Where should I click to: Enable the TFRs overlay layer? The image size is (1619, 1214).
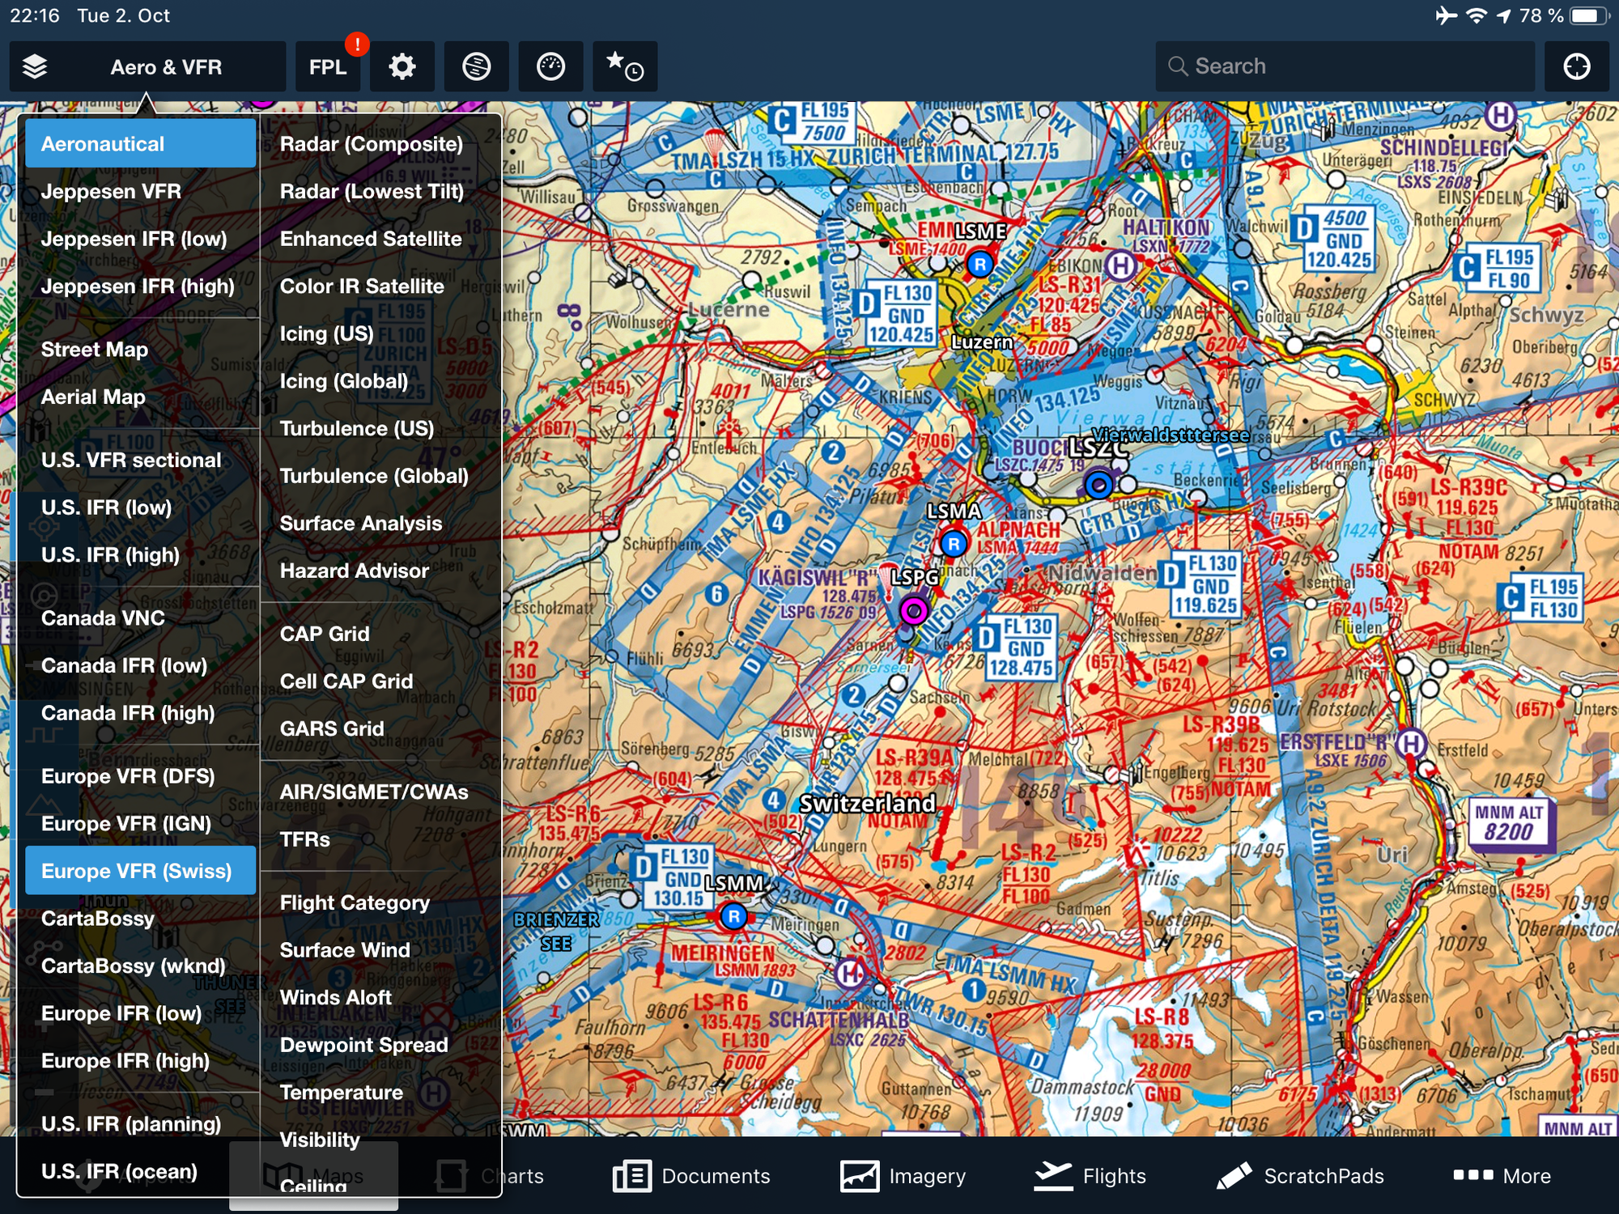pyautogui.click(x=305, y=839)
